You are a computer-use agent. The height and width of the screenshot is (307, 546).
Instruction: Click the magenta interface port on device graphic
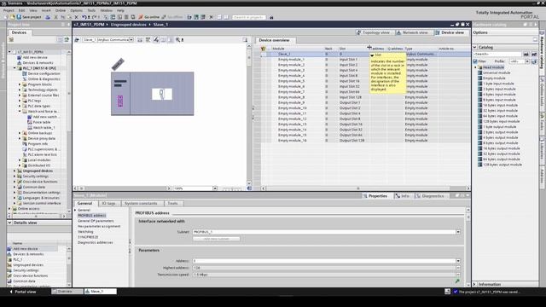click(120, 101)
